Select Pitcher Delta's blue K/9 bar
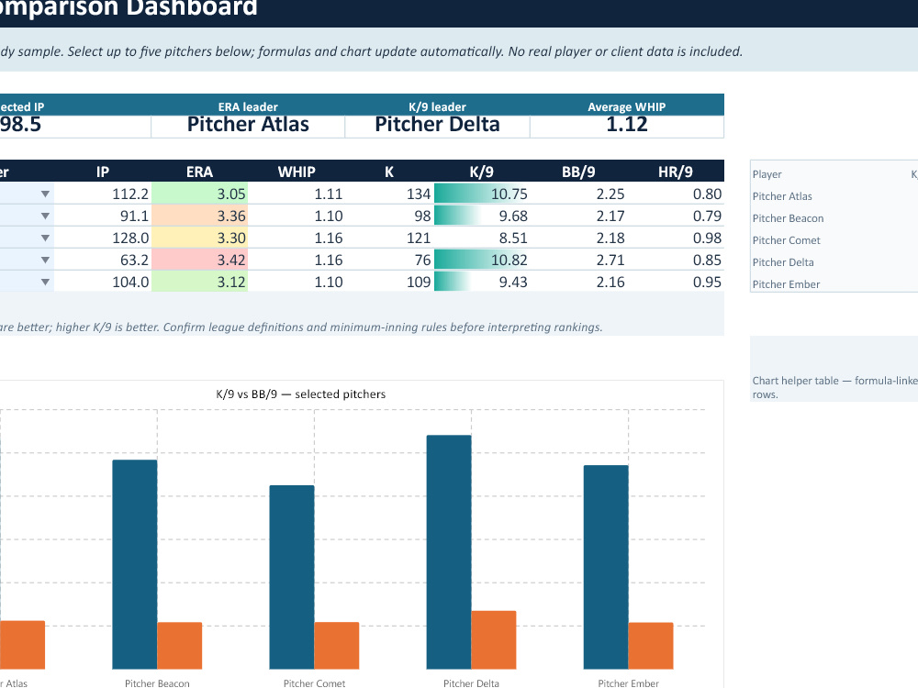918x688 pixels. point(449,551)
